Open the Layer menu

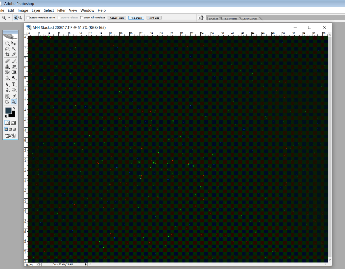tap(36, 10)
